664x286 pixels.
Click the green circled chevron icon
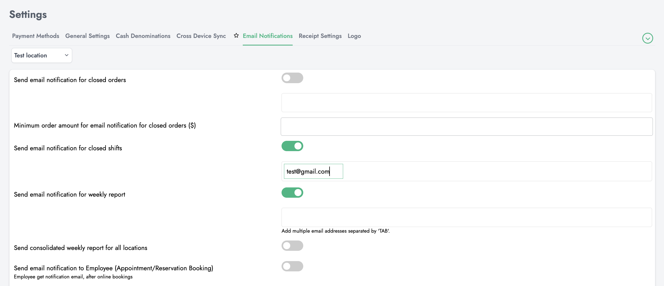pos(647,38)
